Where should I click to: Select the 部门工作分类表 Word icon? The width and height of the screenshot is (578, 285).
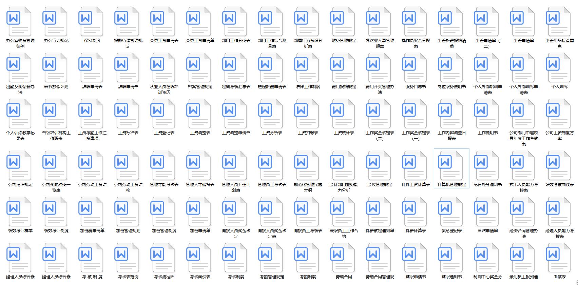coord(235,21)
